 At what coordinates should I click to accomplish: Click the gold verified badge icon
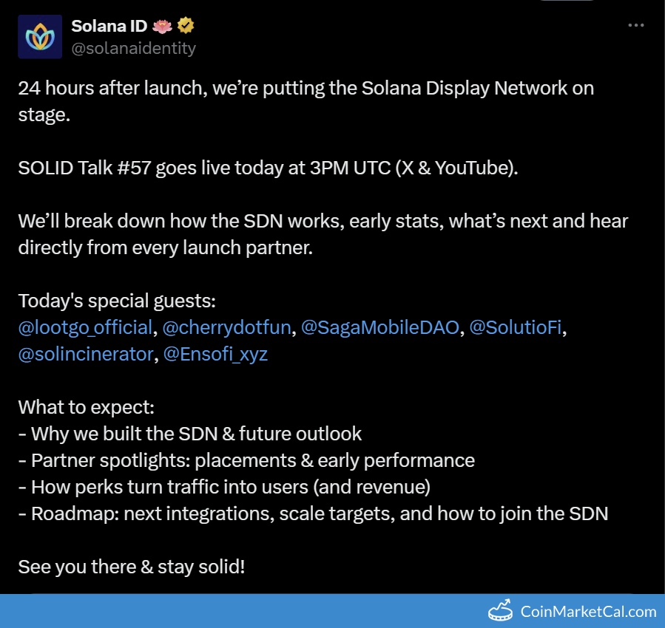(x=186, y=26)
